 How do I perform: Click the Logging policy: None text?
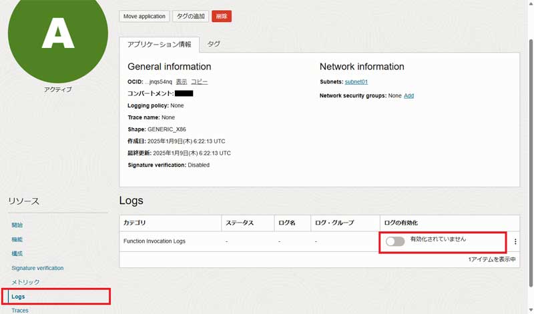click(x=156, y=106)
